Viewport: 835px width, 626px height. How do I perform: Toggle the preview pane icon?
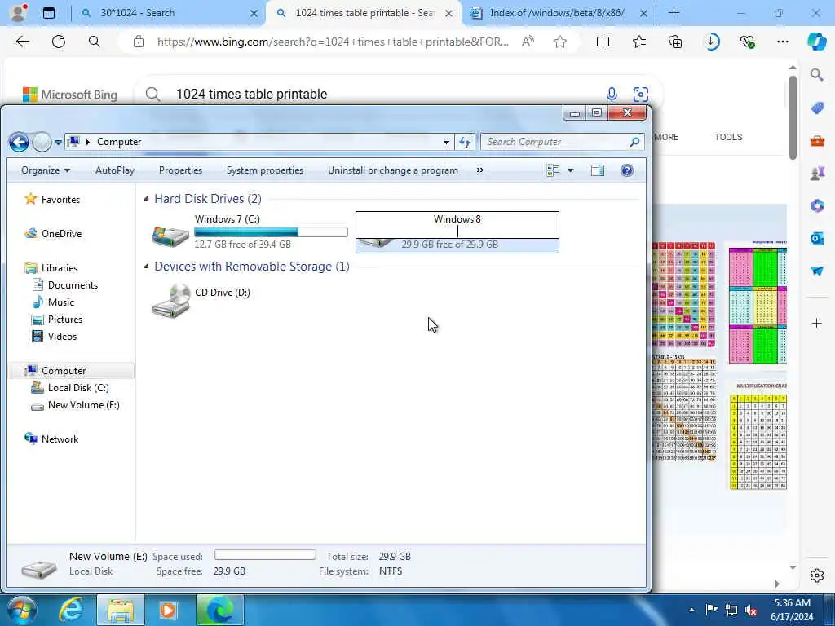coord(598,170)
